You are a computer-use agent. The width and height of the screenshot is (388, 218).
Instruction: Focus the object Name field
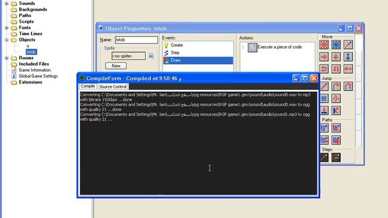coord(136,40)
